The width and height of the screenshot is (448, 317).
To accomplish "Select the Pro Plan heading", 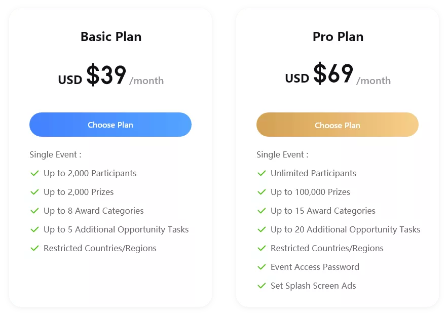I will [338, 36].
